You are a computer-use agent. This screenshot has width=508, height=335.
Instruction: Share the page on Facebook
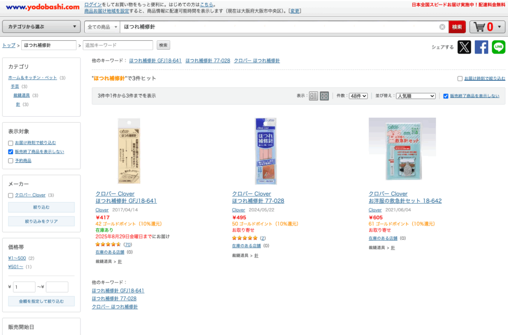point(481,47)
